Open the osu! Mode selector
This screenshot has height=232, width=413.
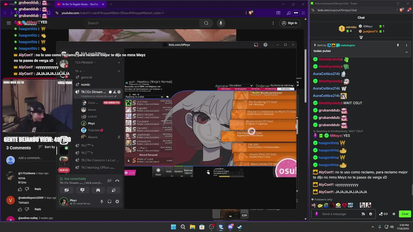pos(158,172)
